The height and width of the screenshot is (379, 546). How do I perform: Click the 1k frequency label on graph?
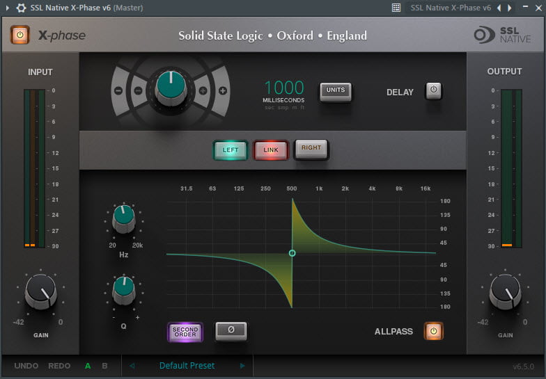click(319, 189)
